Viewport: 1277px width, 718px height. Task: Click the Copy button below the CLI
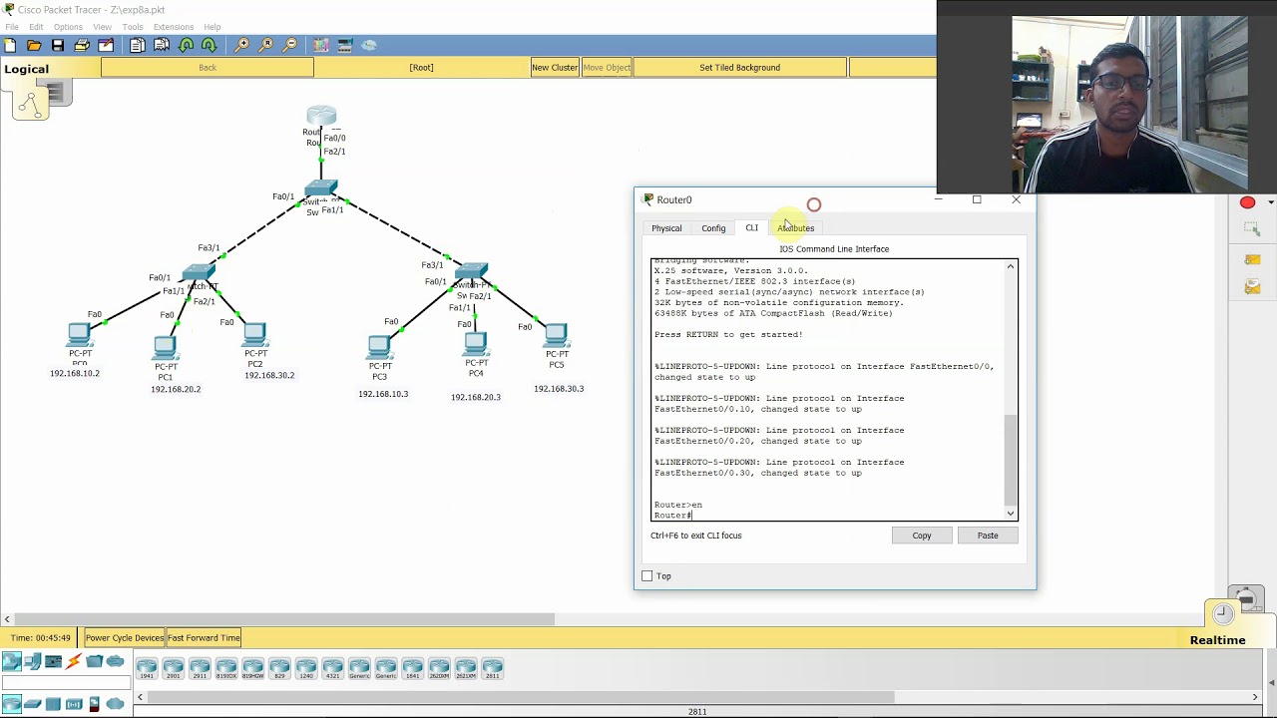[x=922, y=536]
